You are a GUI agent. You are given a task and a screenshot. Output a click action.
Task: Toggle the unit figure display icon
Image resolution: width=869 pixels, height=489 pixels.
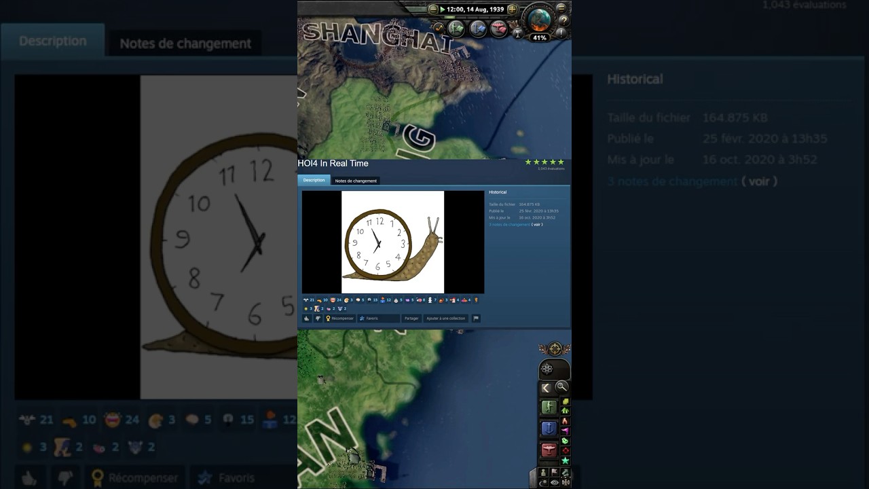[544, 473]
